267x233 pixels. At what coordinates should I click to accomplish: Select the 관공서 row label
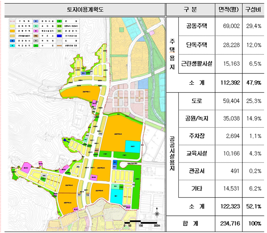[197, 171]
